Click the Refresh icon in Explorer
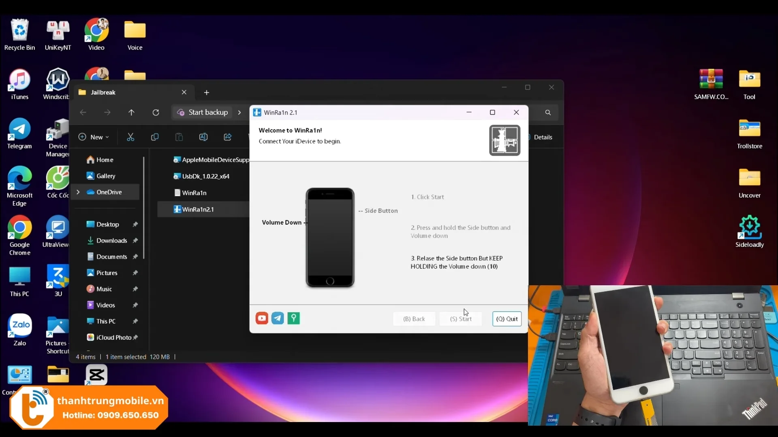 [x=156, y=112]
